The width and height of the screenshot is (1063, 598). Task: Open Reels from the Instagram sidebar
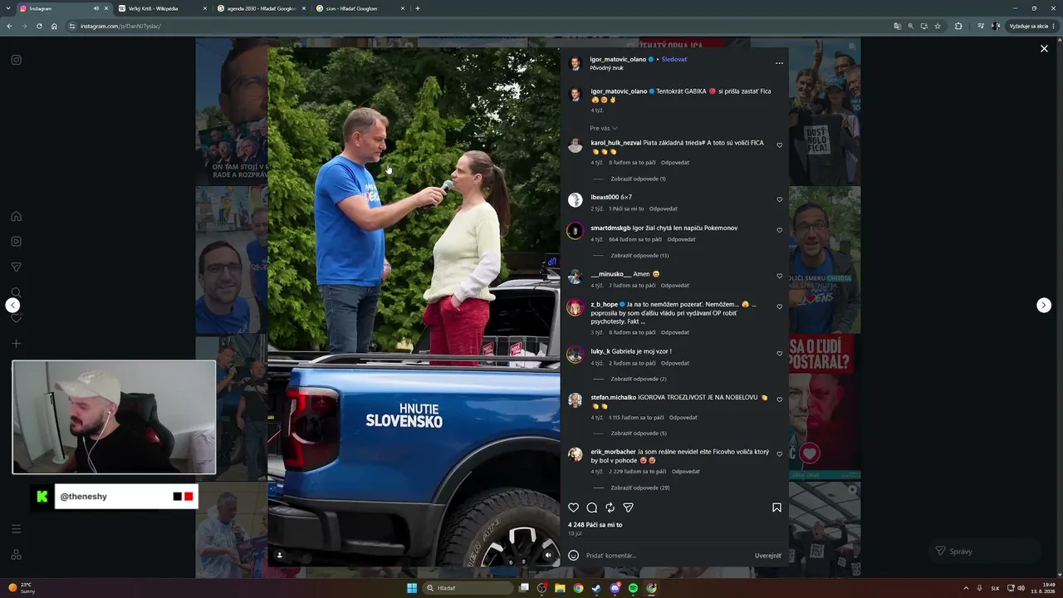click(16, 242)
